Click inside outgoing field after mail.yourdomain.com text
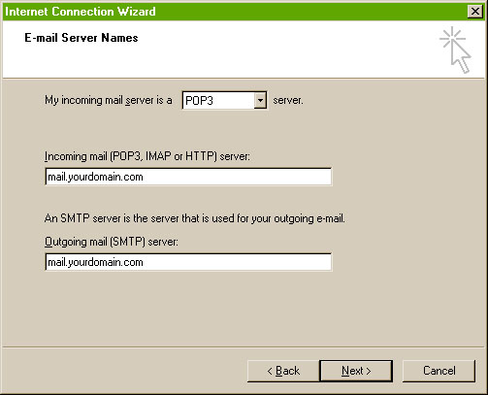488x395 pixels. pyautogui.click(x=236, y=262)
